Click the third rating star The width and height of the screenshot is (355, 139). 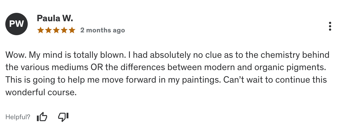(56, 30)
